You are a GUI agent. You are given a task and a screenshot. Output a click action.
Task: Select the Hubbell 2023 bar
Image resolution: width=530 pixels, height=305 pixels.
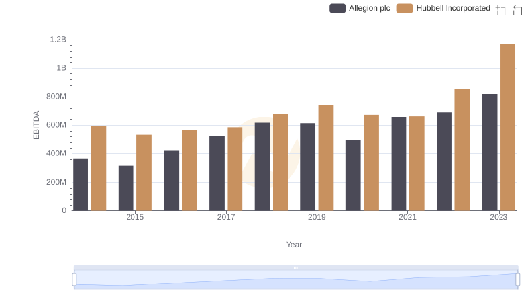click(x=507, y=127)
